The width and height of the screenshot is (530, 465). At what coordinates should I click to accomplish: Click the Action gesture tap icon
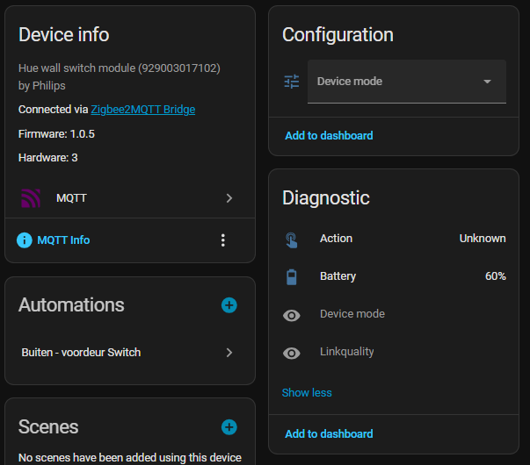click(292, 239)
